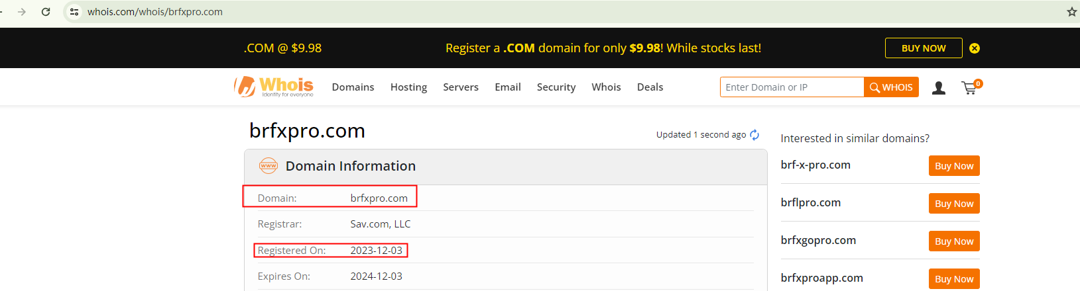Open the Hosting menu
This screenshot has height=291, width=1080.
click(408, 87)
